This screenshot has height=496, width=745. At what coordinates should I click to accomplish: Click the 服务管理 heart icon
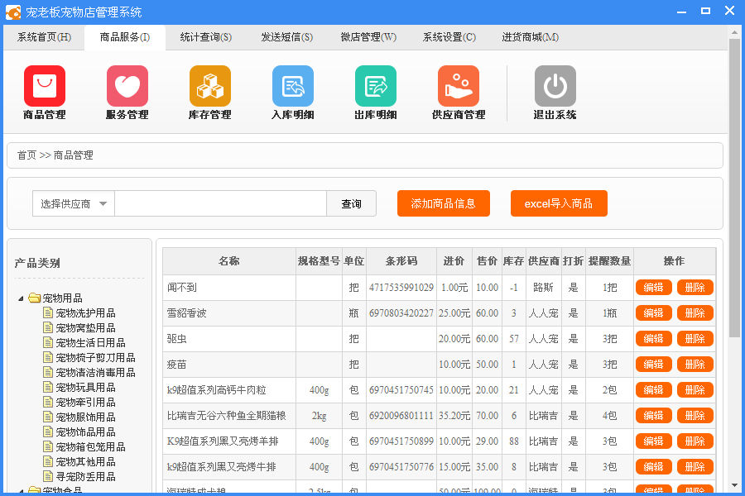(127, 87)
